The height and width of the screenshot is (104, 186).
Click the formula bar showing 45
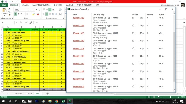50,22
